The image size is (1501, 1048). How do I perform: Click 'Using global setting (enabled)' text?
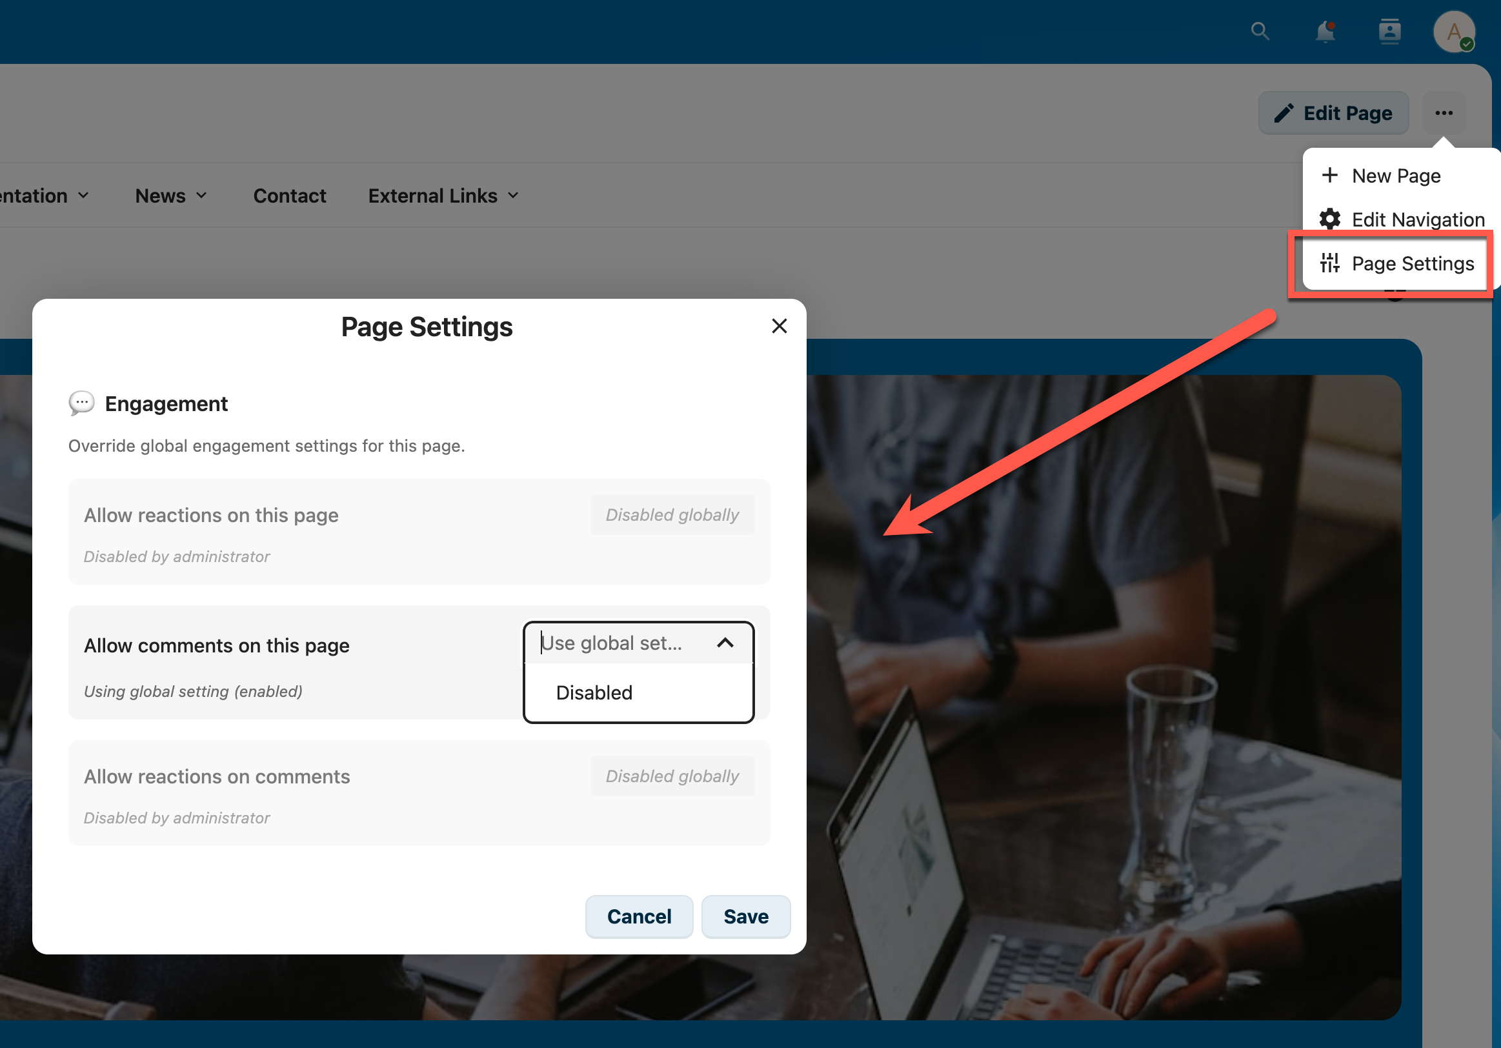click(193, 691)
